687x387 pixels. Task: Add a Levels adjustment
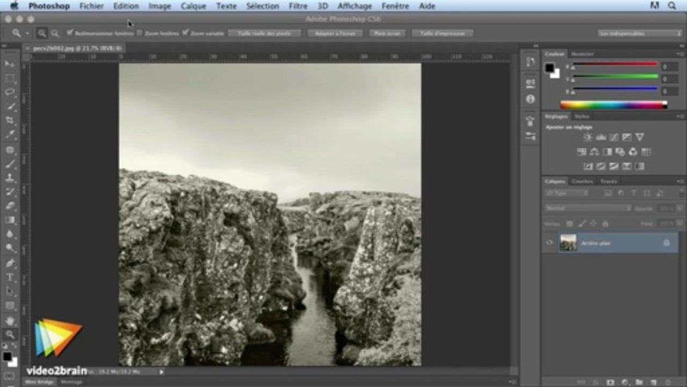(601, 138)
